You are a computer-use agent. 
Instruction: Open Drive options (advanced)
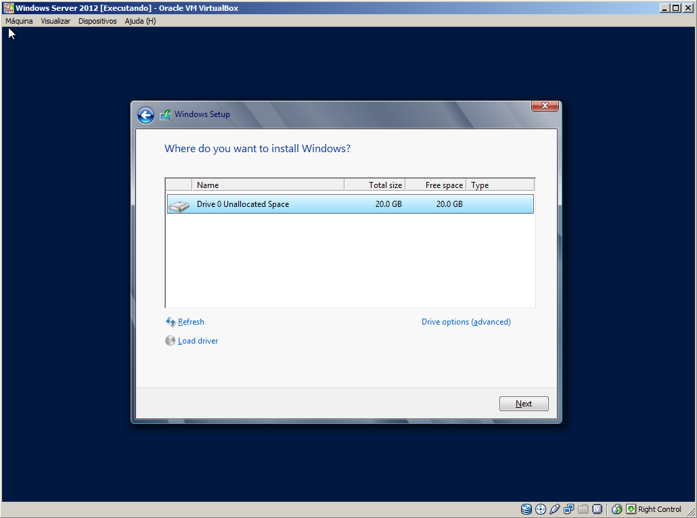point(466,322)
